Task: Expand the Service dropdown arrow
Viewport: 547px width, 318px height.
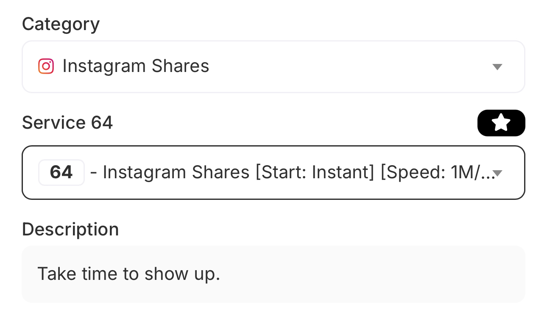Action: click(498, 173)
